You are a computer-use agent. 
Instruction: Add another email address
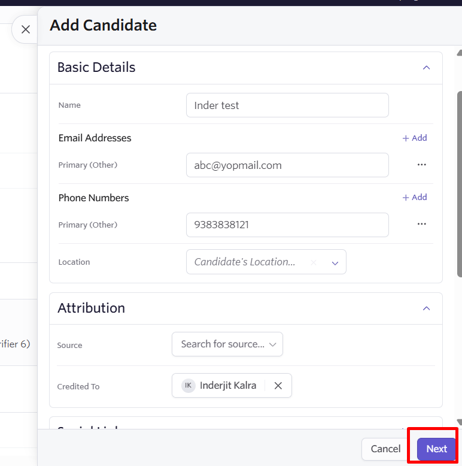(x=415, y=138)
